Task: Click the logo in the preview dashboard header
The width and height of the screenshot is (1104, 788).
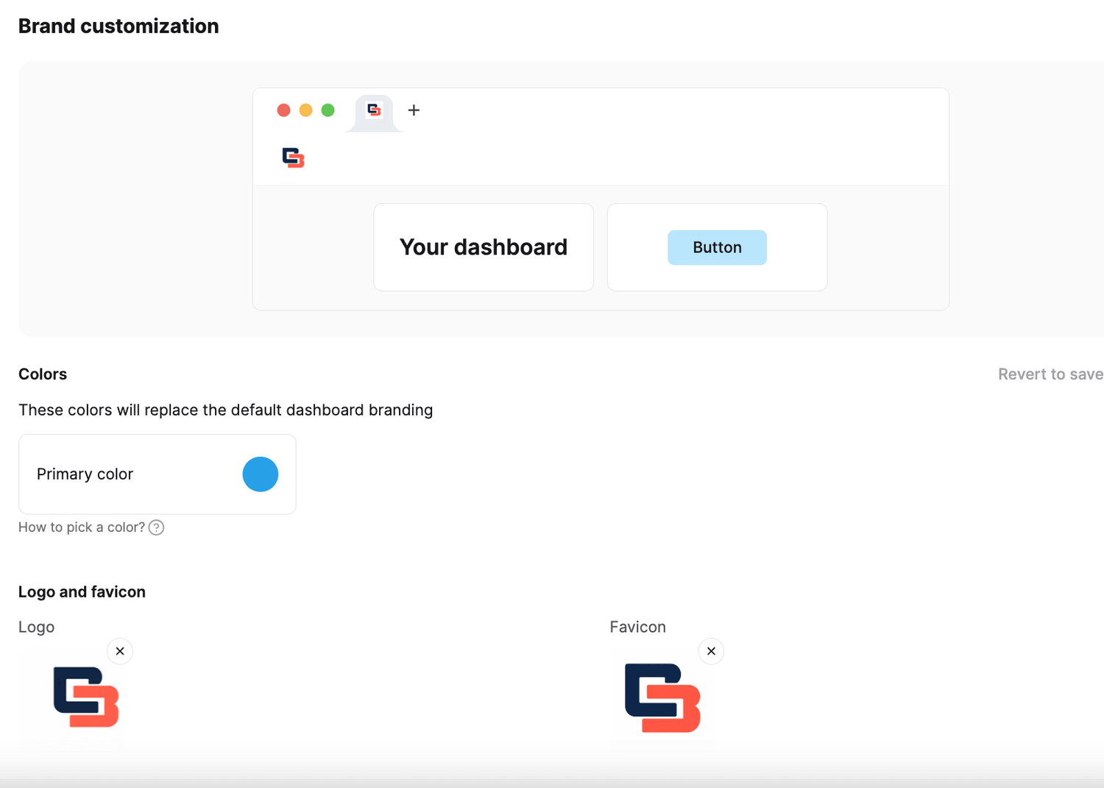Action: click(293, 157)
